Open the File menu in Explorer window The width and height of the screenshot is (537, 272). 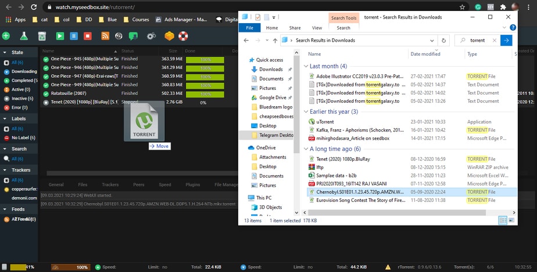[x=250, y=28]
